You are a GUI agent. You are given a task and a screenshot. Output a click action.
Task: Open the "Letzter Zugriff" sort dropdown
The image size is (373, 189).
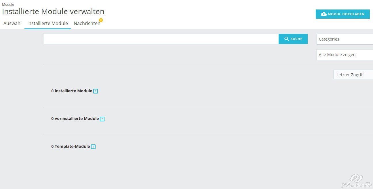(353, 75)
